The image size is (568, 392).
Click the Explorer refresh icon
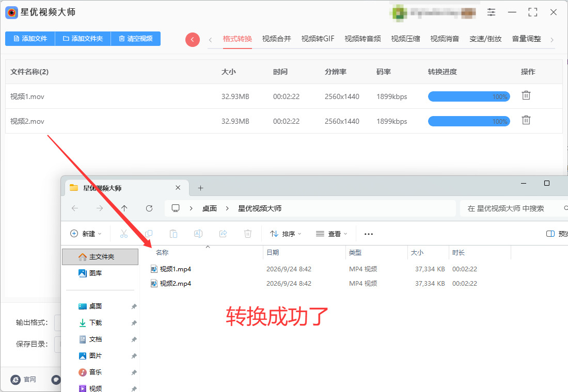(x=149, y=208)
